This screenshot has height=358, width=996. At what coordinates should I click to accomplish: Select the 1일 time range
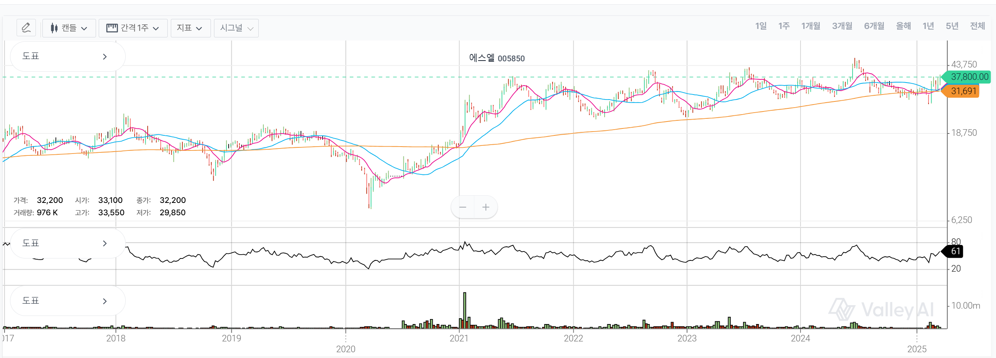point(760,26)
